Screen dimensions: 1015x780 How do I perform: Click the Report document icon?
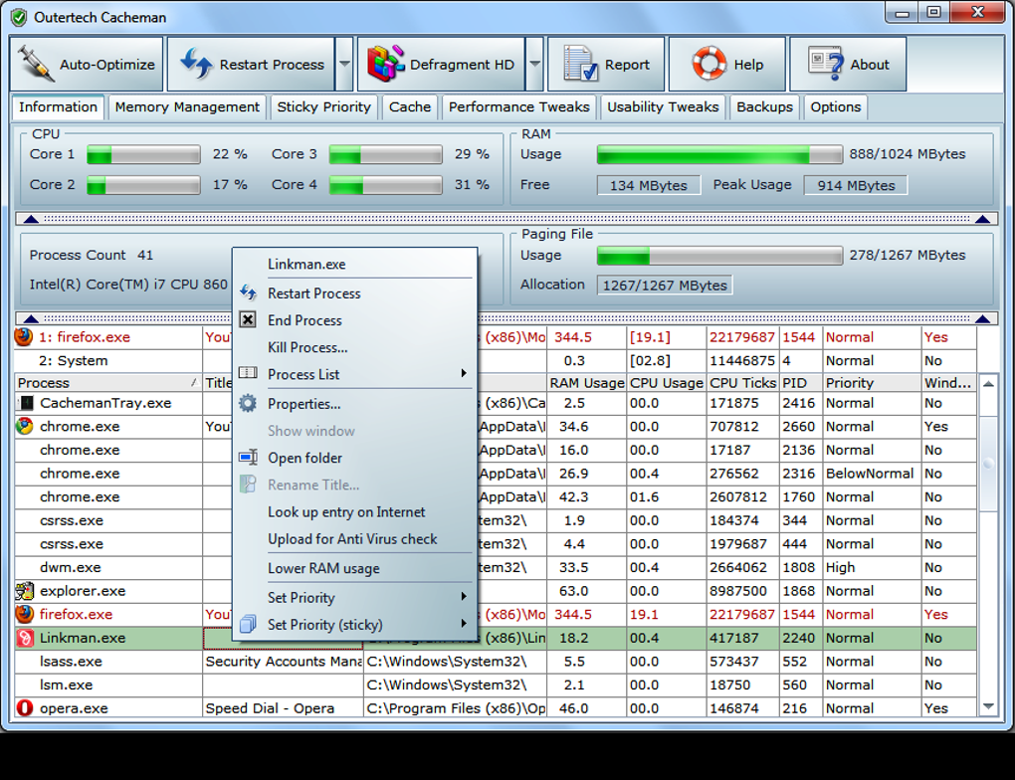pos(580,64)
